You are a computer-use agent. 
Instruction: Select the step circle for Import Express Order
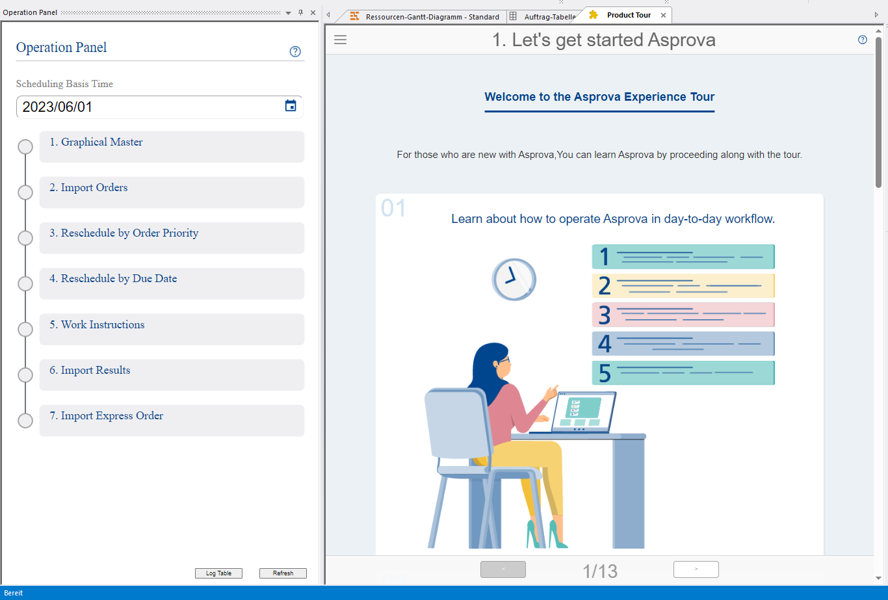25,421
